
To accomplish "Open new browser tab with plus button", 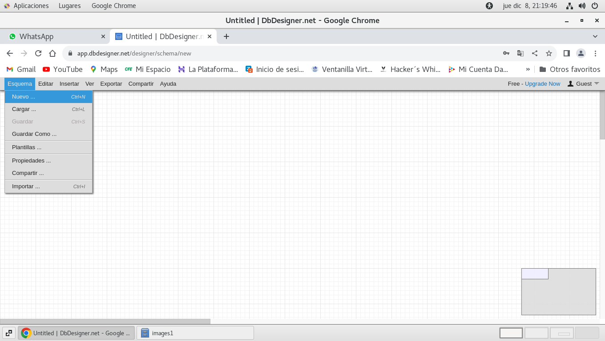I will [226, 36].
